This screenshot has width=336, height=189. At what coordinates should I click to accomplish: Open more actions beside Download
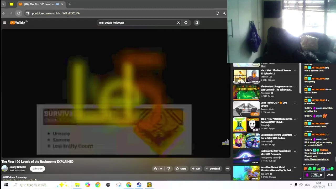coord(228,169)
